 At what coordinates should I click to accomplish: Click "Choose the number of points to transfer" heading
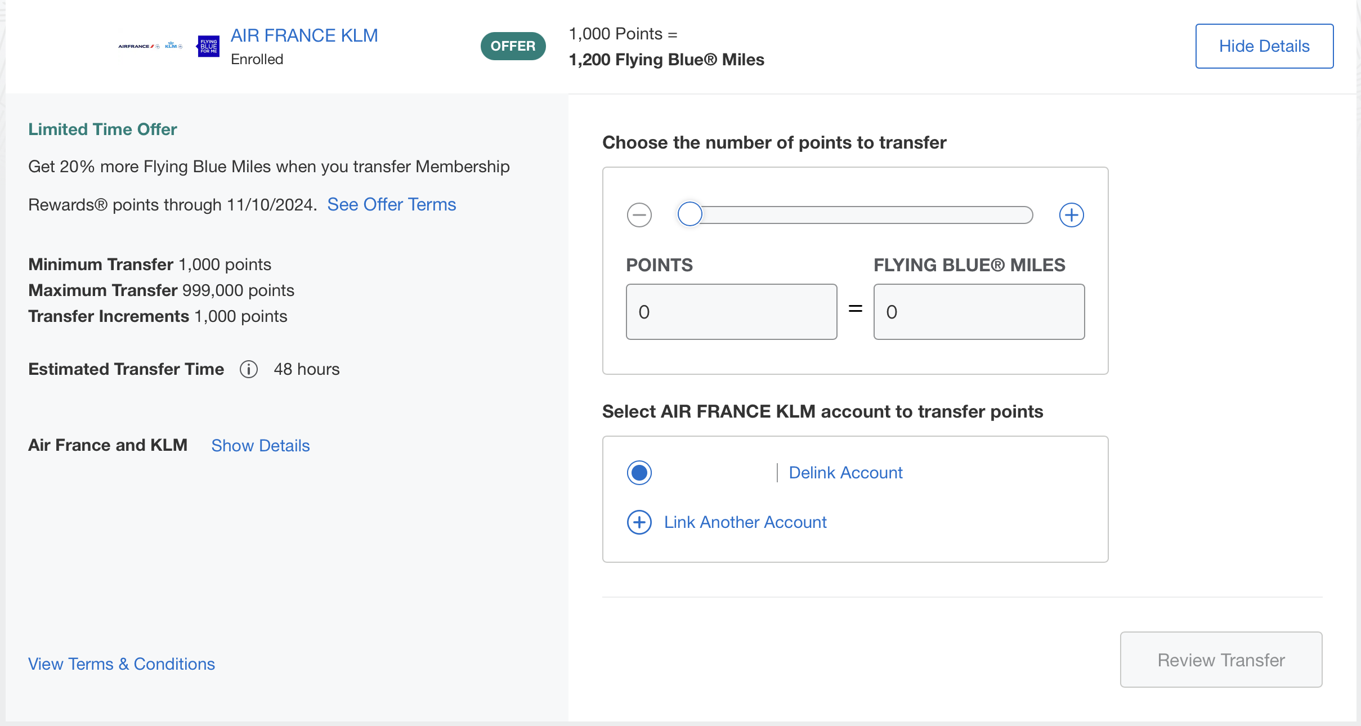(x=774, y=143)
